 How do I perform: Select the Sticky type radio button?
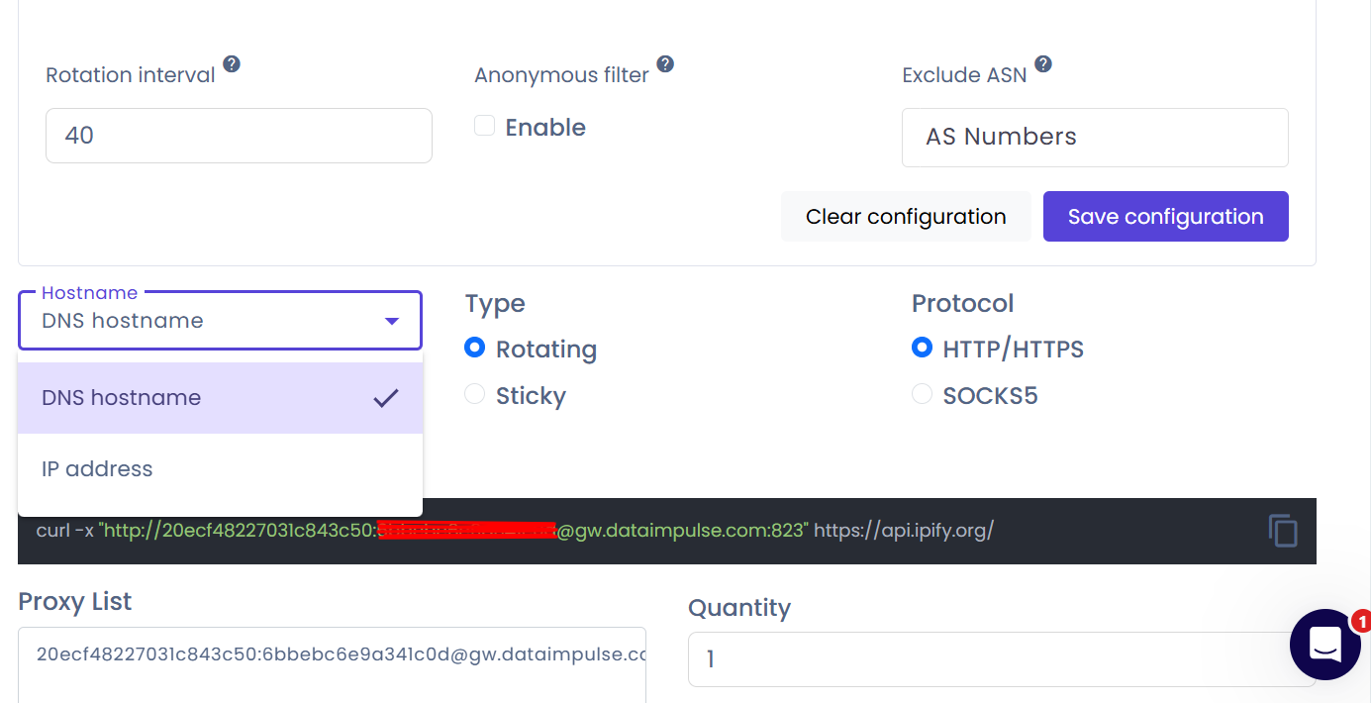475,394
